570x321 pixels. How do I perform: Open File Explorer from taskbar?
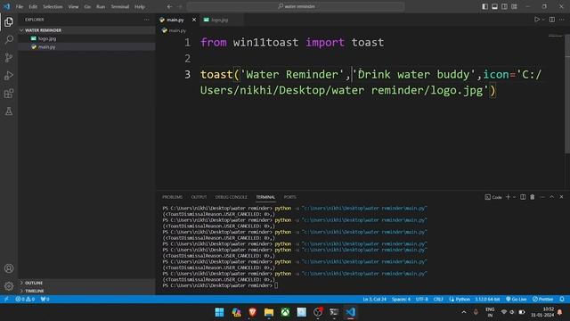[x=269, y=312]
